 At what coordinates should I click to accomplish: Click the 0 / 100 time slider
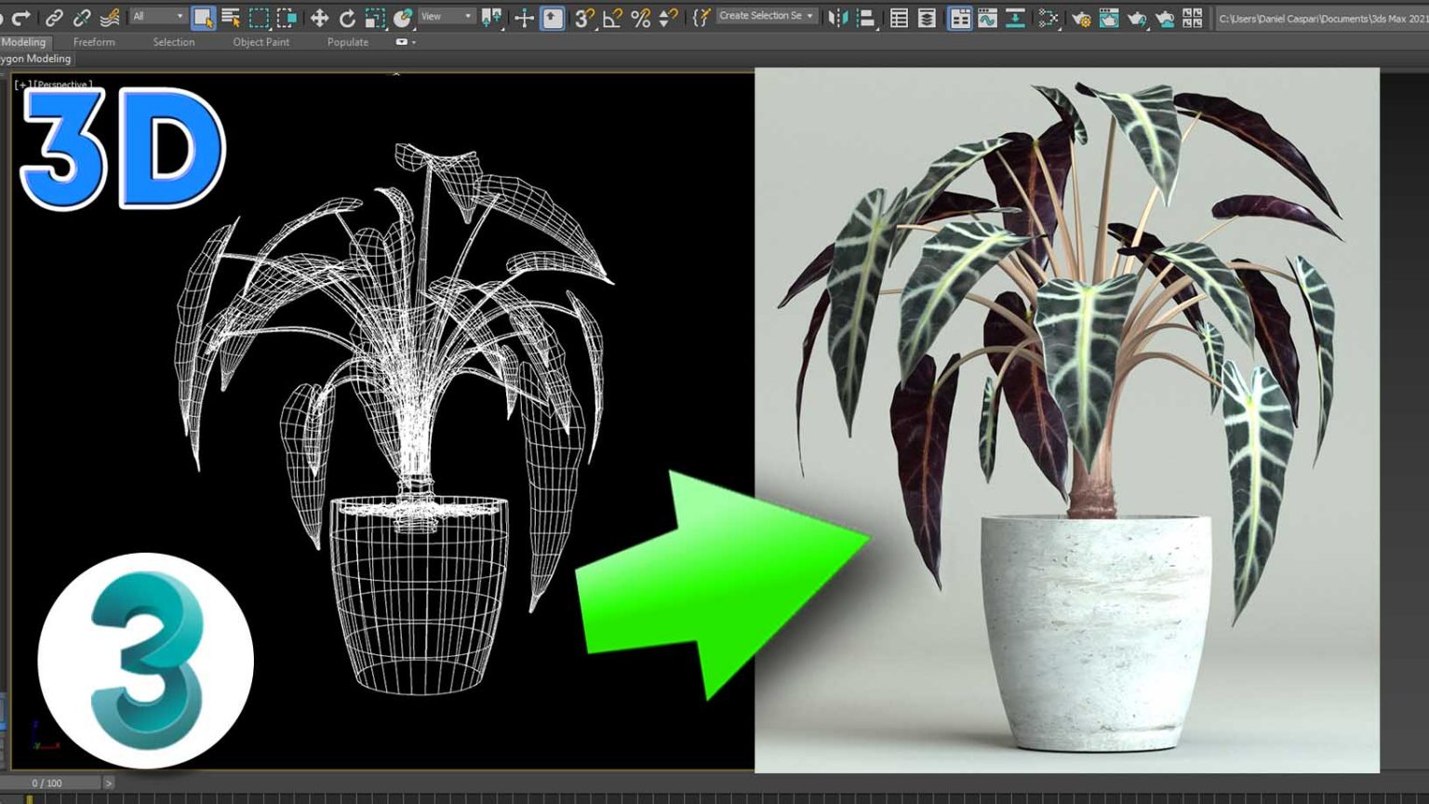(x=51, y=784)
